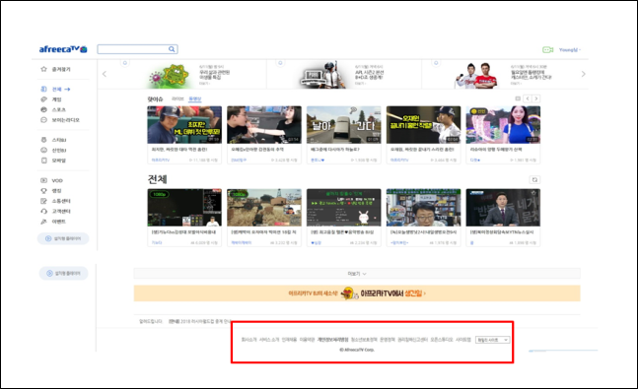Open StarCraft-style 1080p live stream thumbnail
Image resolution: width=638 pixels, height=389 pixels.
184,208
